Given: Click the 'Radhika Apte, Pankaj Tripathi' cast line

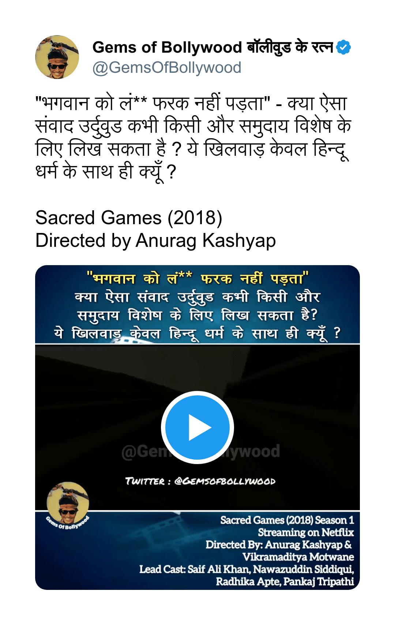Looking at the screenshot, I should (x=285, y=581).
